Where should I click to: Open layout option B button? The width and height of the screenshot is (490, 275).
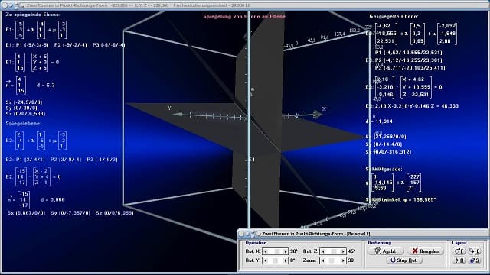point(475,251)
